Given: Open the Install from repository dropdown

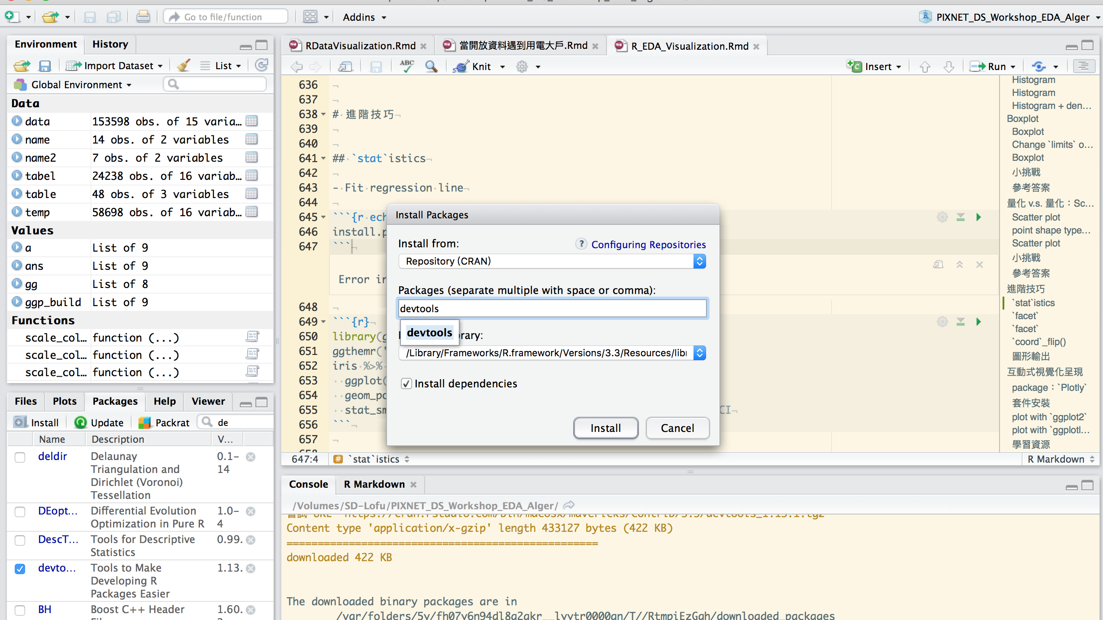Looking at the screenshot, I should [x=552, y=261].
